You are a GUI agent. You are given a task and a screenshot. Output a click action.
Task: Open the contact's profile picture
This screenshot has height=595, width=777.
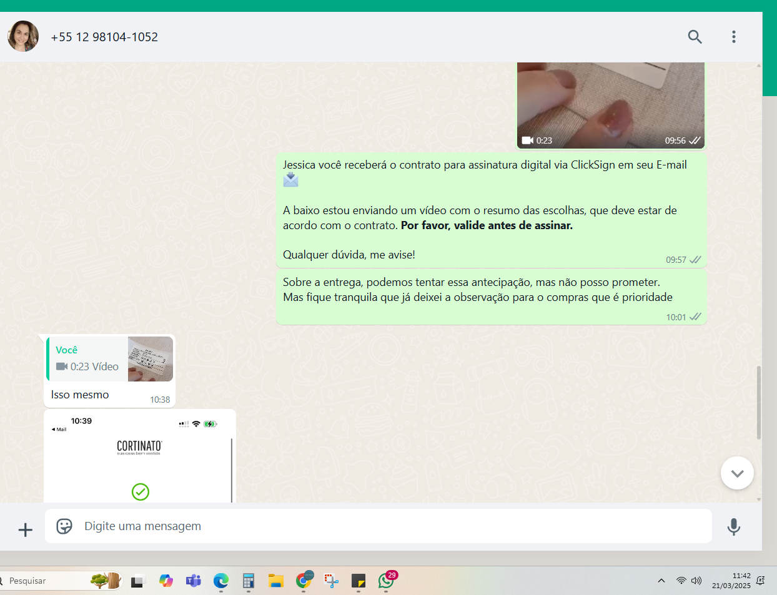[23, 36]
